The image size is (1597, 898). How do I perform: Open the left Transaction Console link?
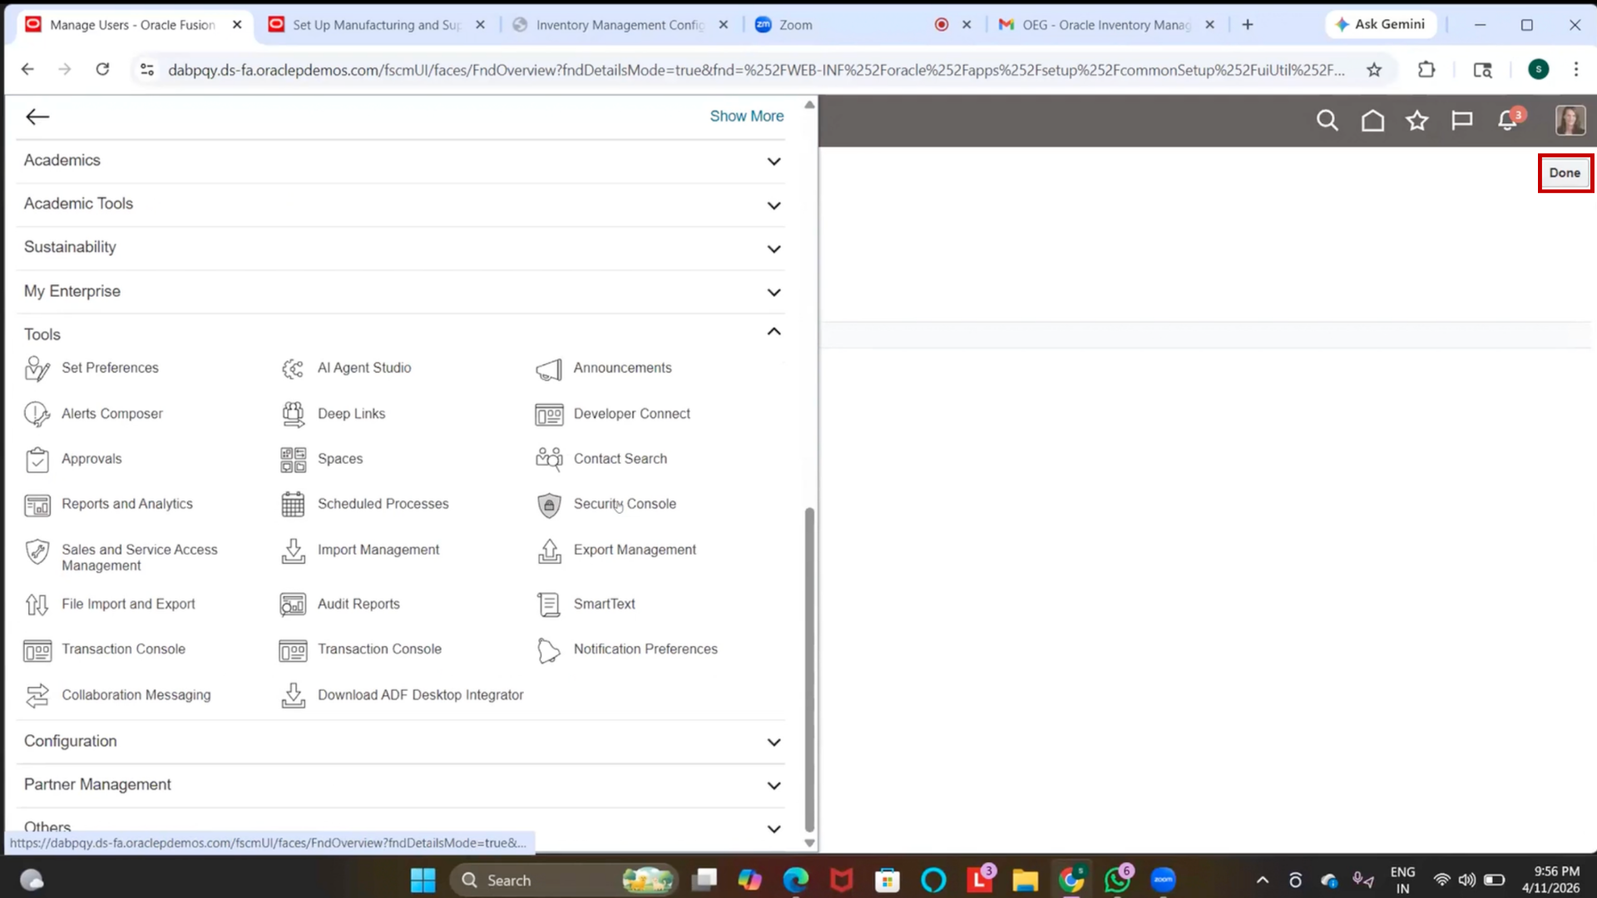pyautogui.click(x=123, y=649)
